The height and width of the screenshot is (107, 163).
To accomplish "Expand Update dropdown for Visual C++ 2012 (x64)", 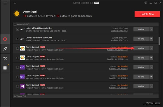I will 151,86.
